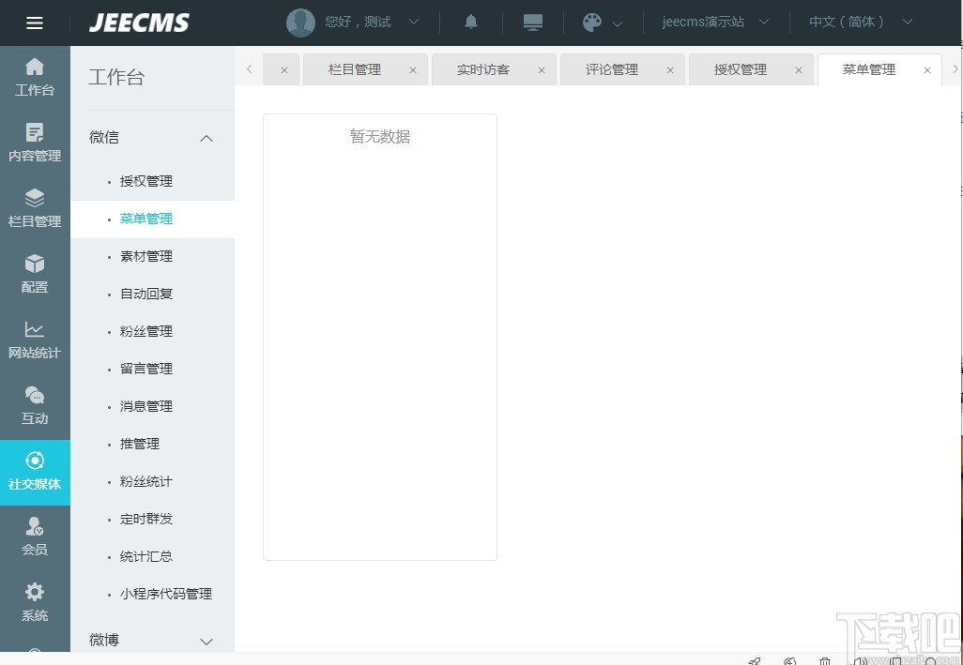Select the 内容管理 sidebar icon
The width and height of the screenshot is (963, 665).
tap(35, 144)
